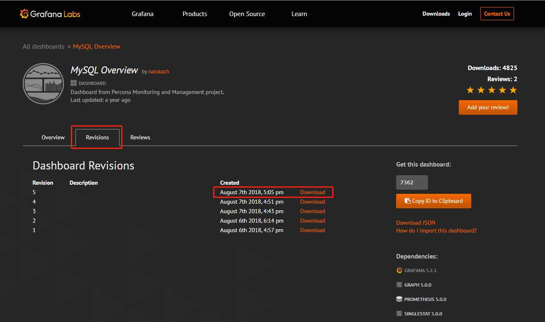
Task: Open the Products menu
Action: point(195,14)
